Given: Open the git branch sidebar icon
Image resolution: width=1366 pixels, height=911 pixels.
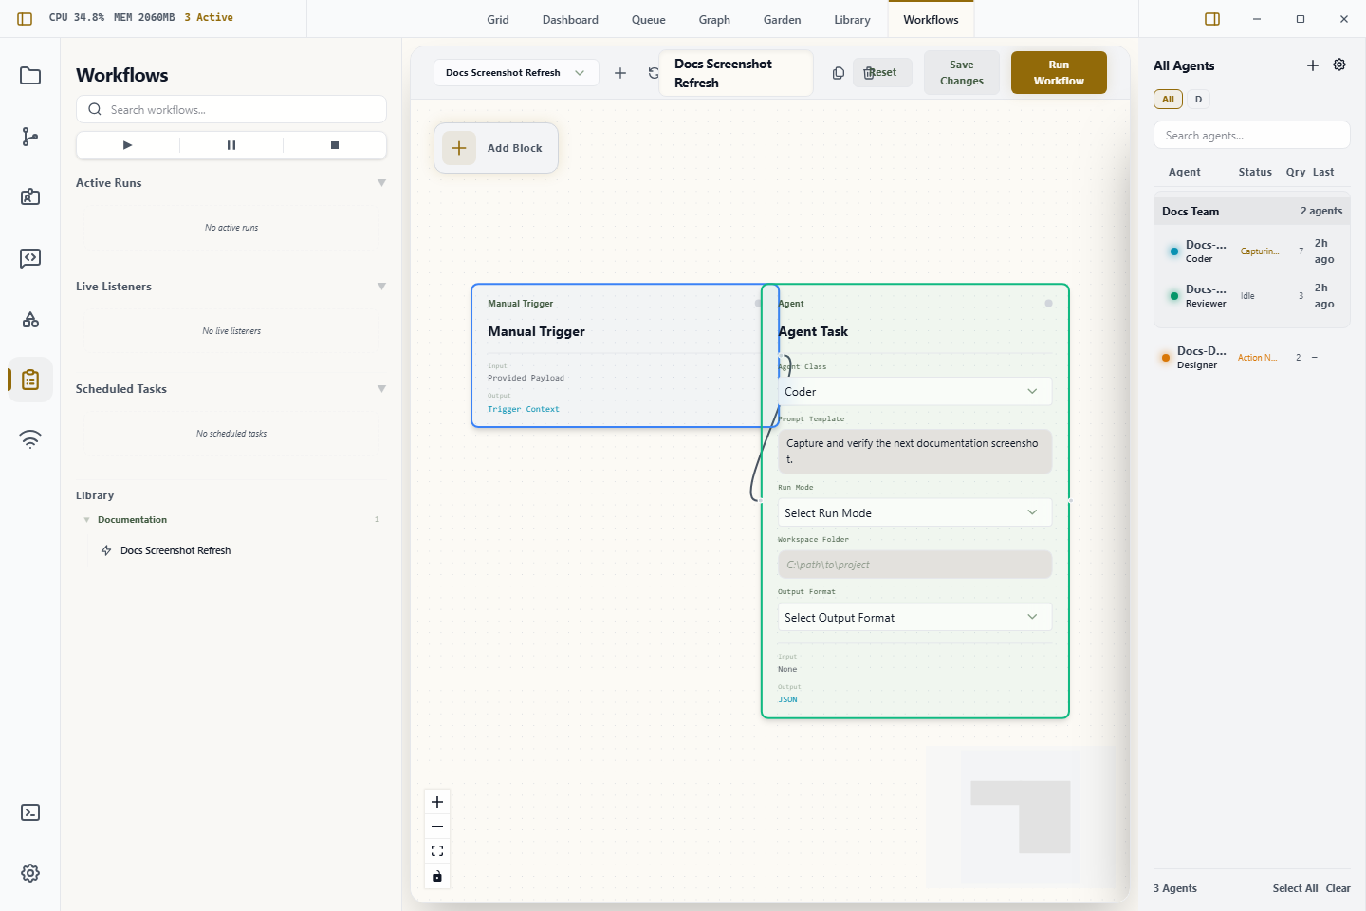Looking at the screenshot, I should click(x=30, y=137).
